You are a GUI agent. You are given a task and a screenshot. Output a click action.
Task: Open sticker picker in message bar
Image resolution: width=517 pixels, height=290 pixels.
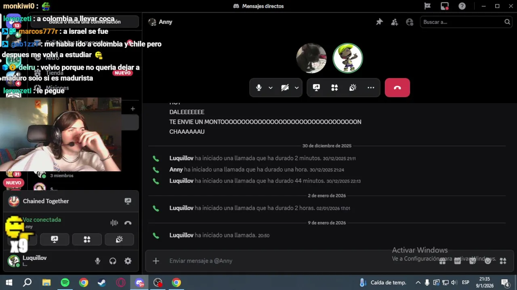tap(473, 261)
